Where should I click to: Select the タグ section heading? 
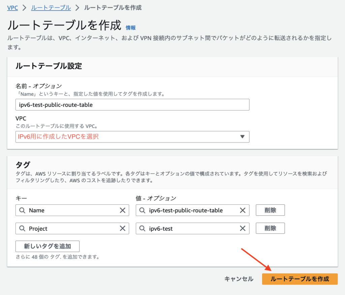click(x=23, y=165)
